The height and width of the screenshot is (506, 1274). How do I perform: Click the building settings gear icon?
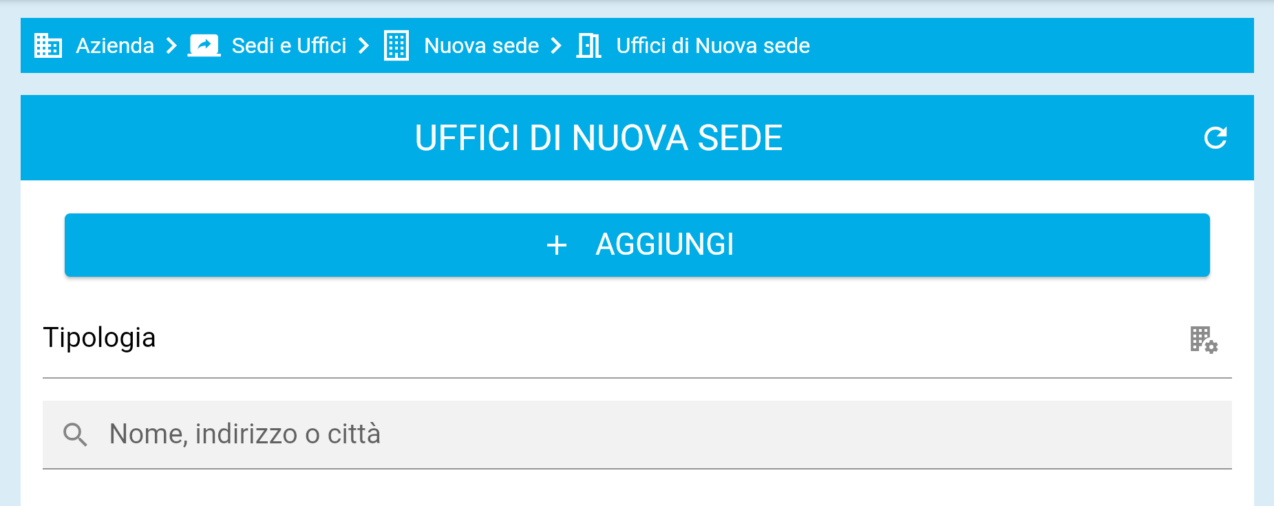(1204, 339)
